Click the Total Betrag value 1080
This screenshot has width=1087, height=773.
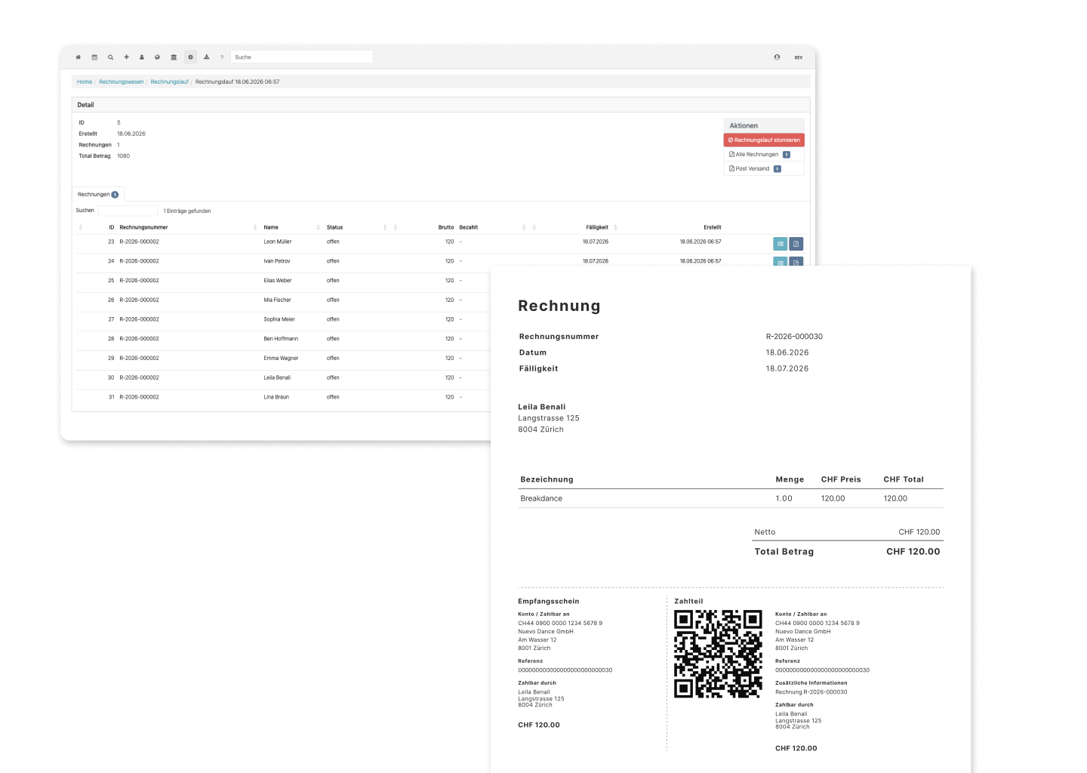pos(123,156)
